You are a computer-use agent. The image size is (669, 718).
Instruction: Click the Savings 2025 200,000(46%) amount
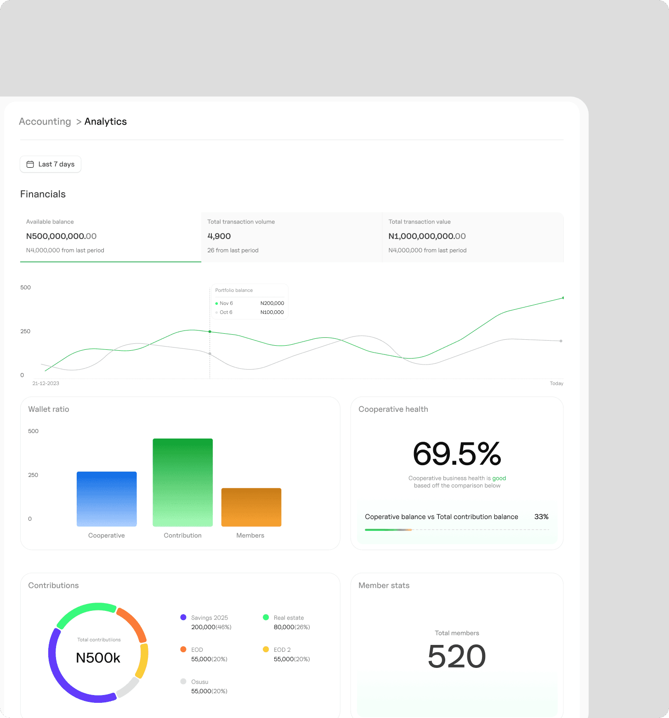click(x=211, y=627)
